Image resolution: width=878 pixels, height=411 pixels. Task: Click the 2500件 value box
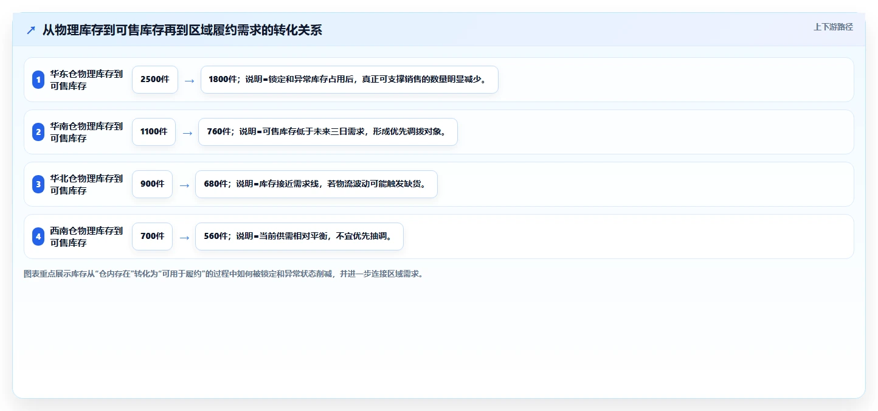pyautogui.click(x=155, y=80)
